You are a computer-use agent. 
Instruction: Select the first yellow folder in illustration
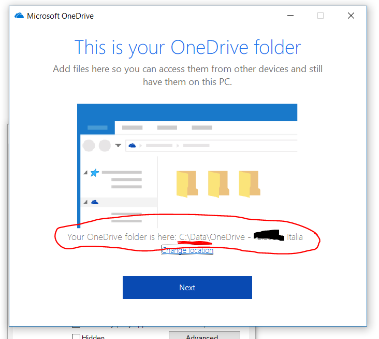[x=187, y=184]
